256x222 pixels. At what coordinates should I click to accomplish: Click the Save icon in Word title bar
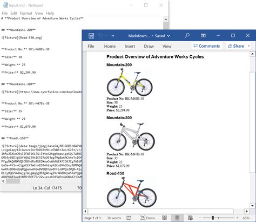point(91,36)
